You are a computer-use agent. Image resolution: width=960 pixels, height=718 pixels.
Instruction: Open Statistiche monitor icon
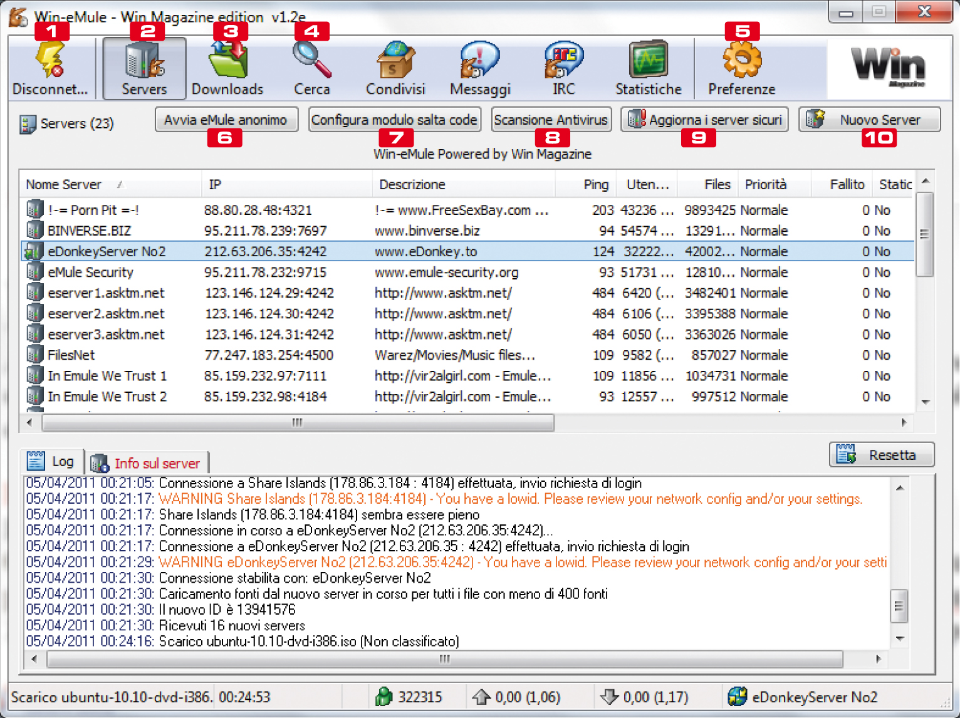(x=649, y=60)
